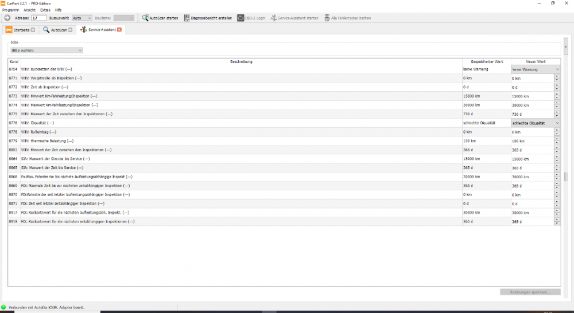Click the vertical splitter handle at right edge
Screen dimensions: 574x313
(565, 177)
